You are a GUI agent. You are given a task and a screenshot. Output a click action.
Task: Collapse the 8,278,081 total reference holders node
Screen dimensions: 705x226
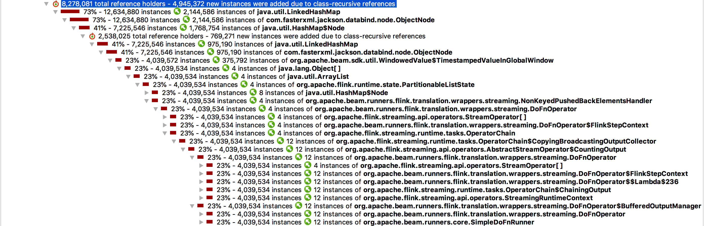point(47,4)
